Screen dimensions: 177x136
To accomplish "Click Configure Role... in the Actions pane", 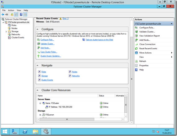I will coord(147,28).
